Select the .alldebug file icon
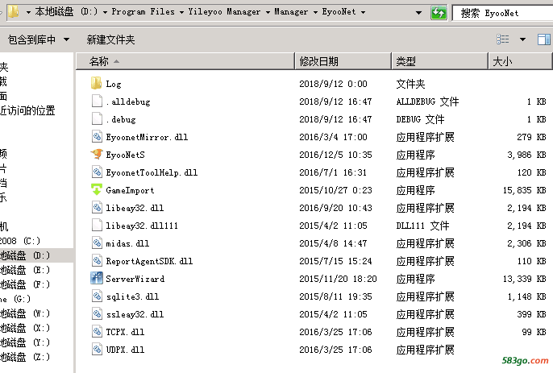This screenshot has width=553, height=373. point(97,101)
